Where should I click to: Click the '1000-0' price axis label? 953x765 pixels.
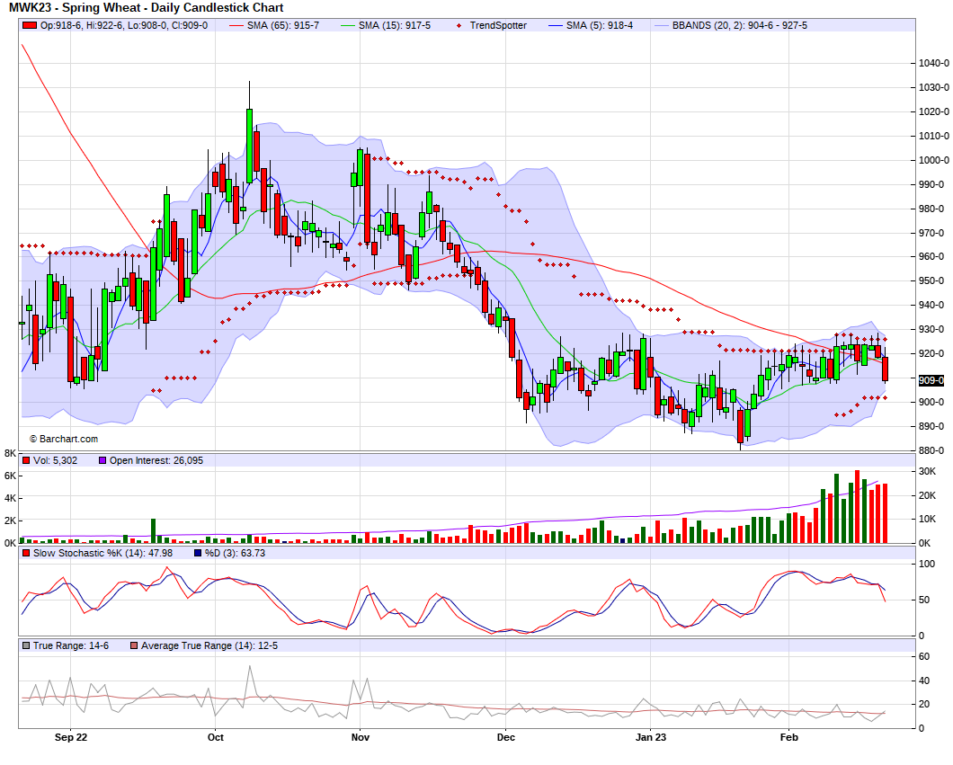[933, 160]
